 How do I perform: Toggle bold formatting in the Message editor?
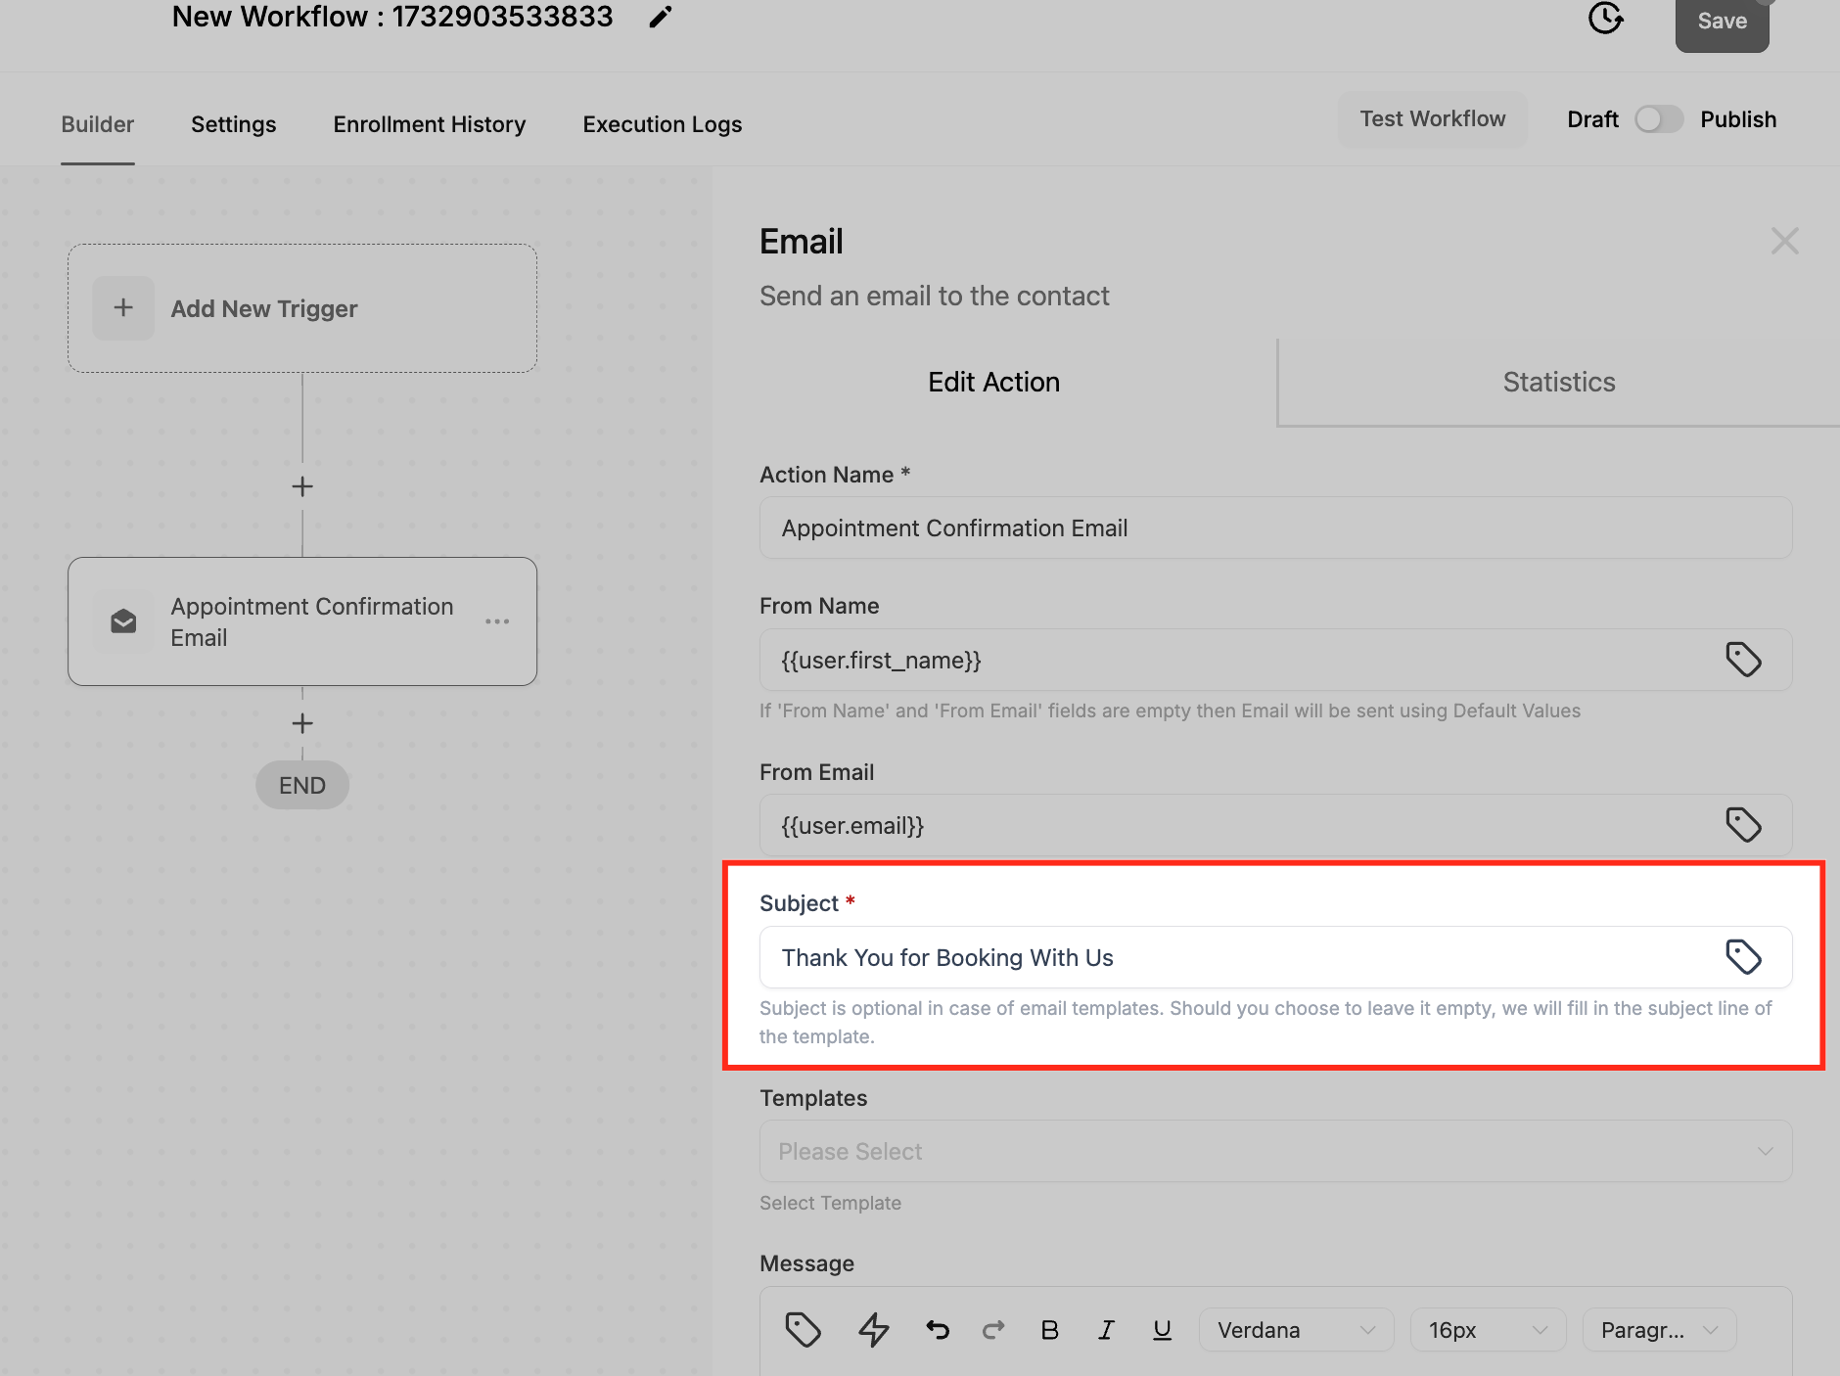(1050, 1330)
